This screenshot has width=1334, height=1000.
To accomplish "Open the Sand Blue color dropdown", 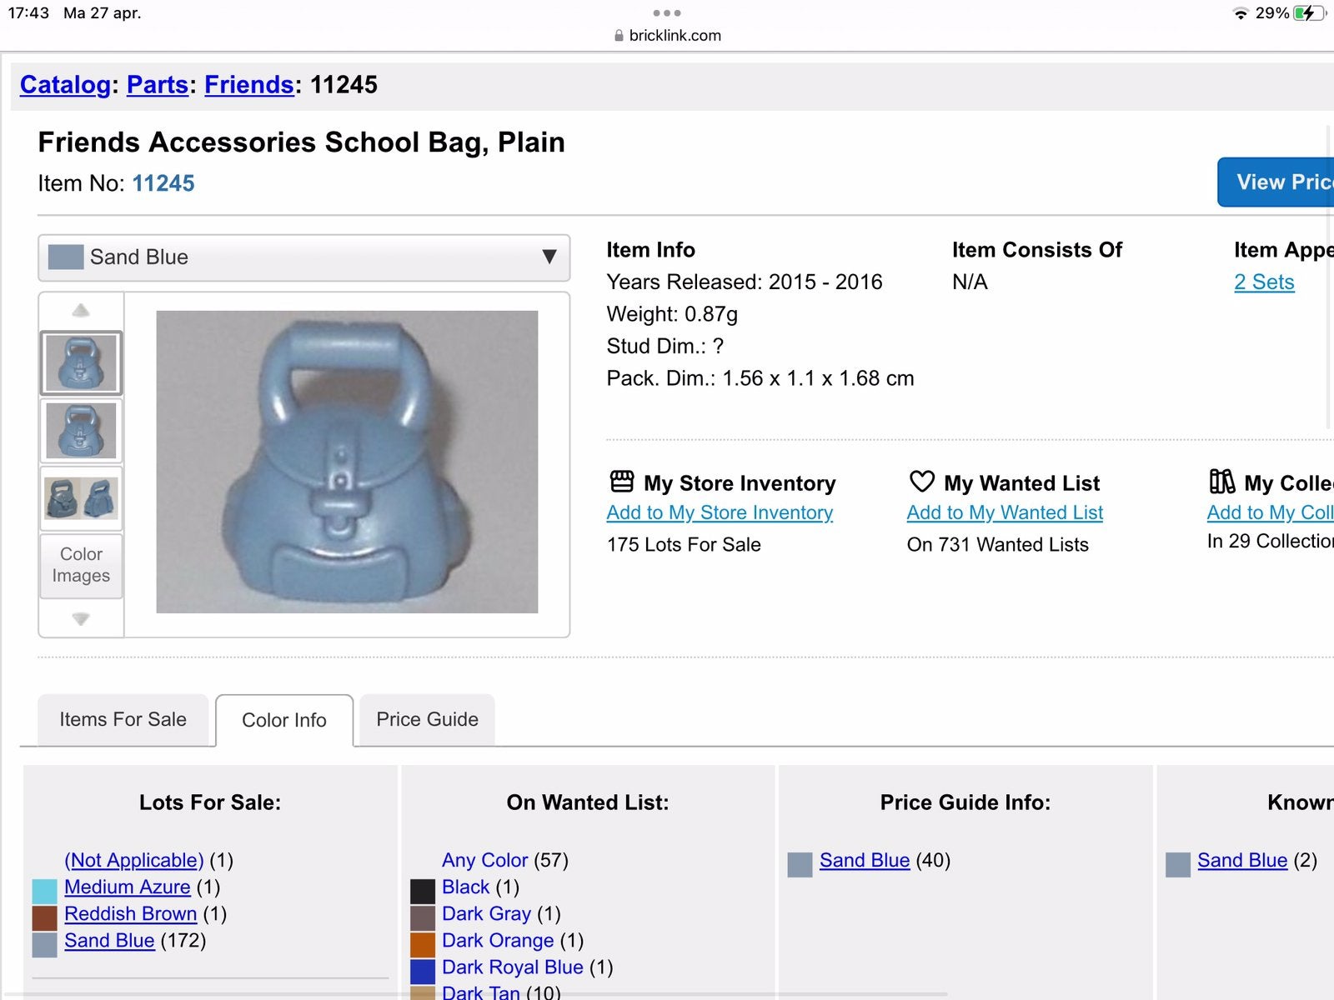I will (x=304, y=257).
